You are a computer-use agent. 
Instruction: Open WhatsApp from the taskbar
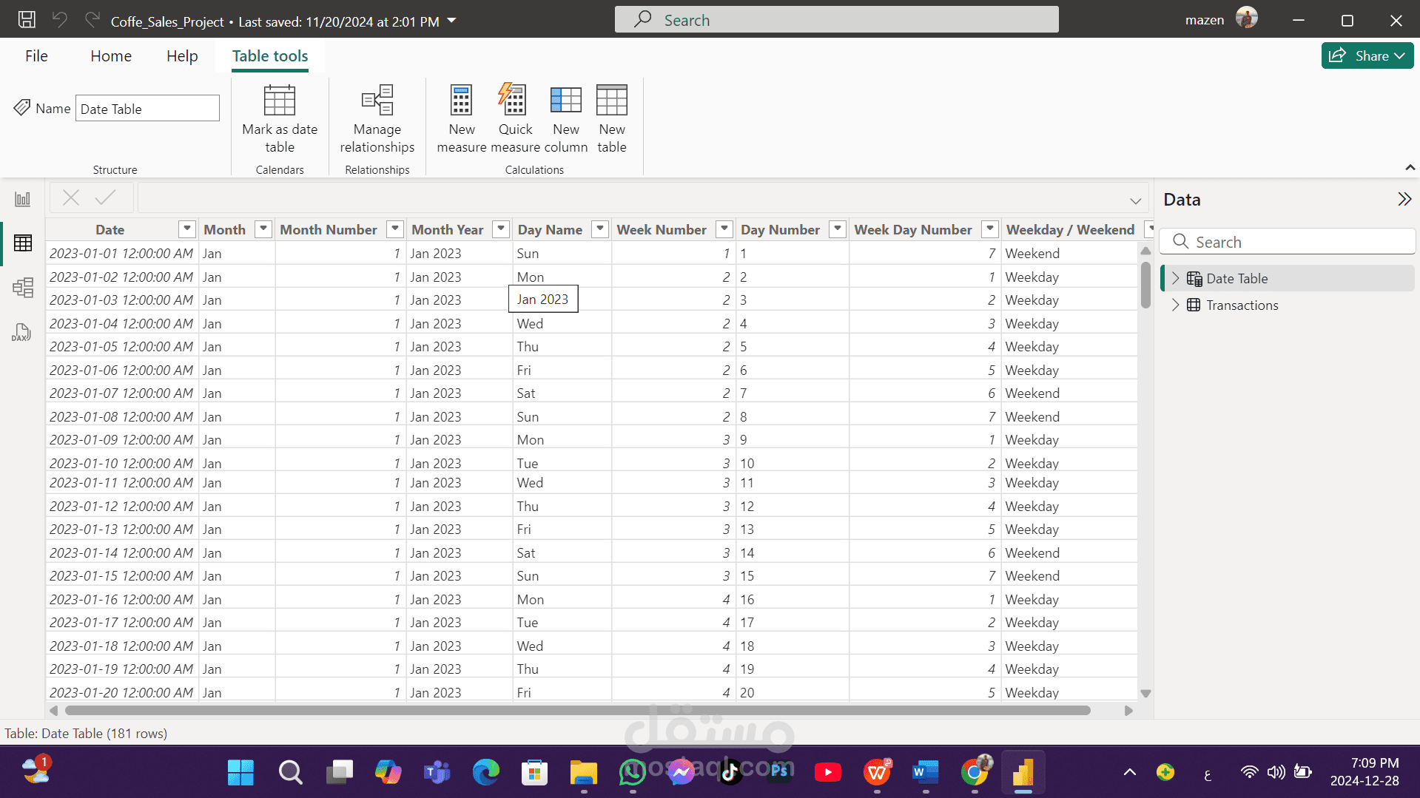(x=633, y=773)
